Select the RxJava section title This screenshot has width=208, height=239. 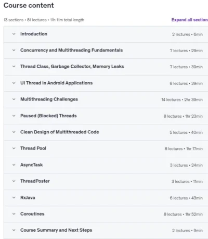pyautogui.click(x=28, y=198)
